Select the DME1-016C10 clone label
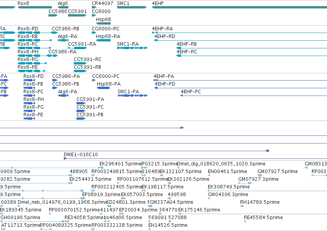This screenshot has width=327, height=231. 81,155
